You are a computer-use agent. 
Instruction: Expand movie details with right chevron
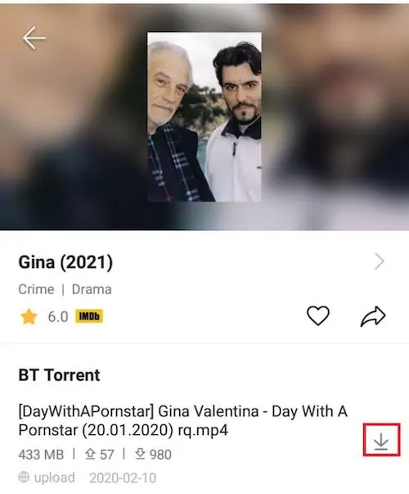click(x=380, y=261)
